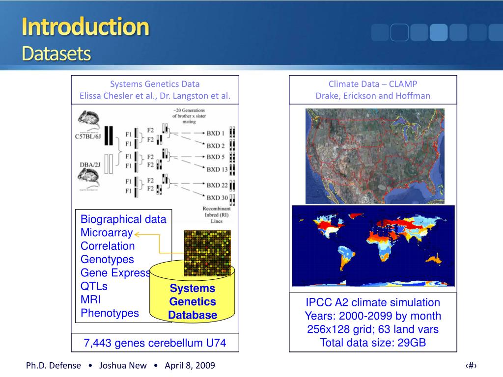Click the 'DBA/2J' strain label
This screenshot has width=503, height=377.
point(90,165)
